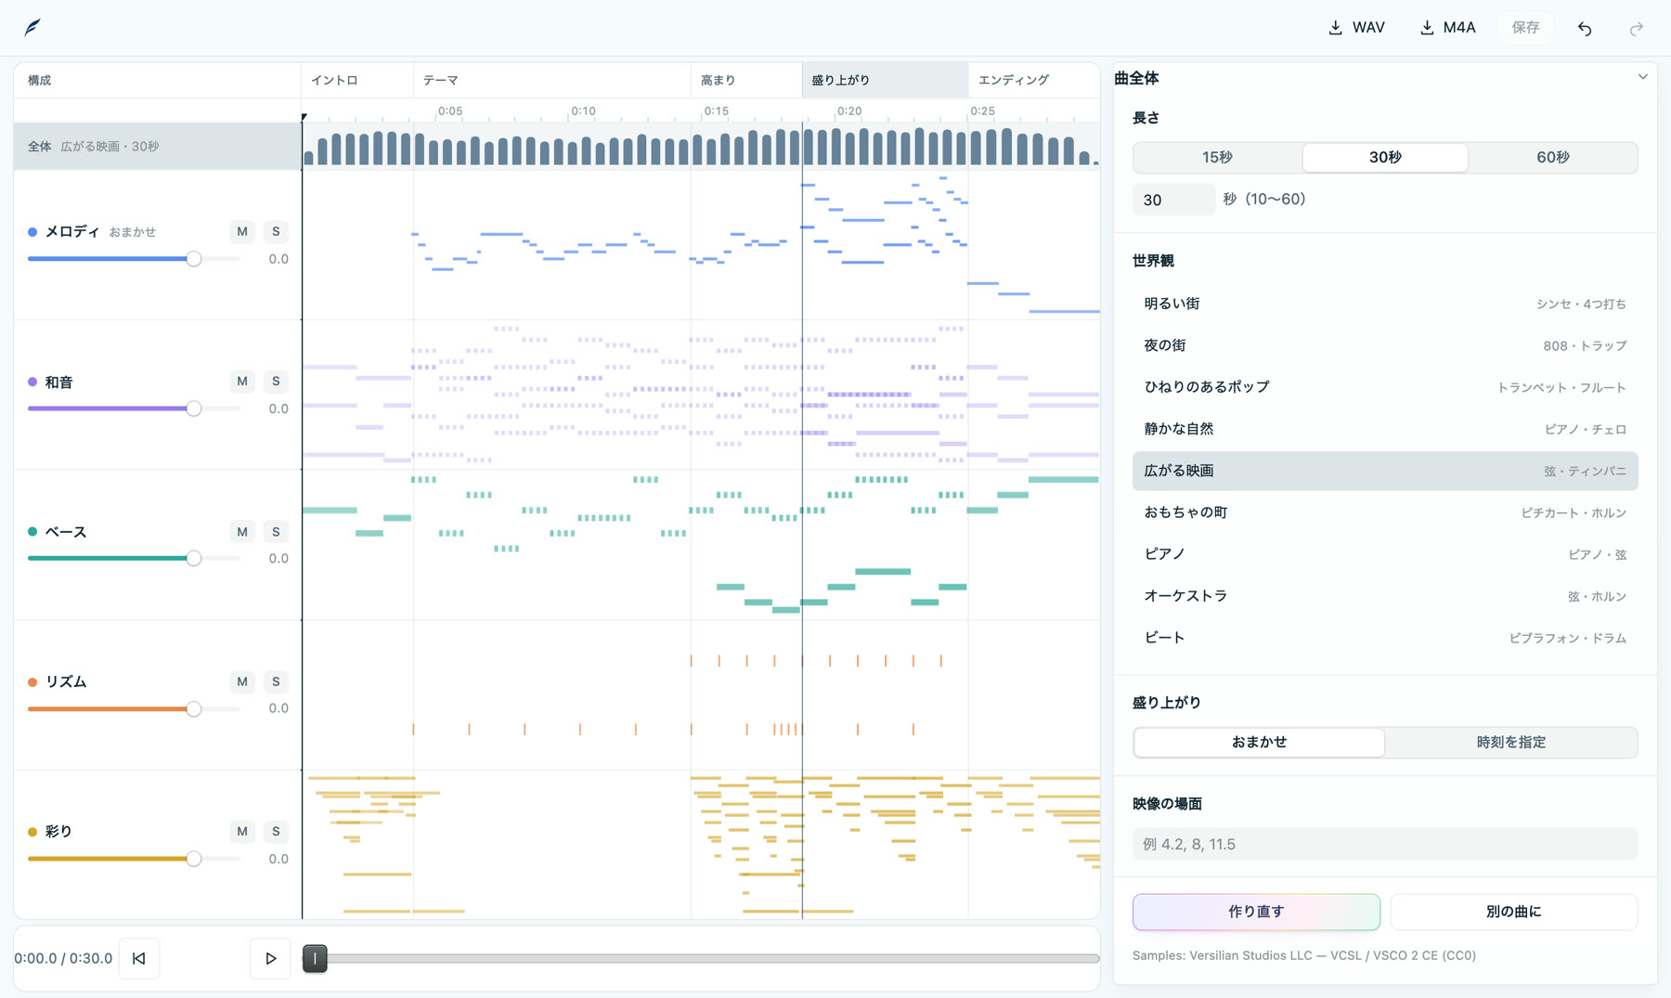The width and height of the screenshot is (1671, 998).
Task: Click the メロディ おまかせ label
Action: 133,232
